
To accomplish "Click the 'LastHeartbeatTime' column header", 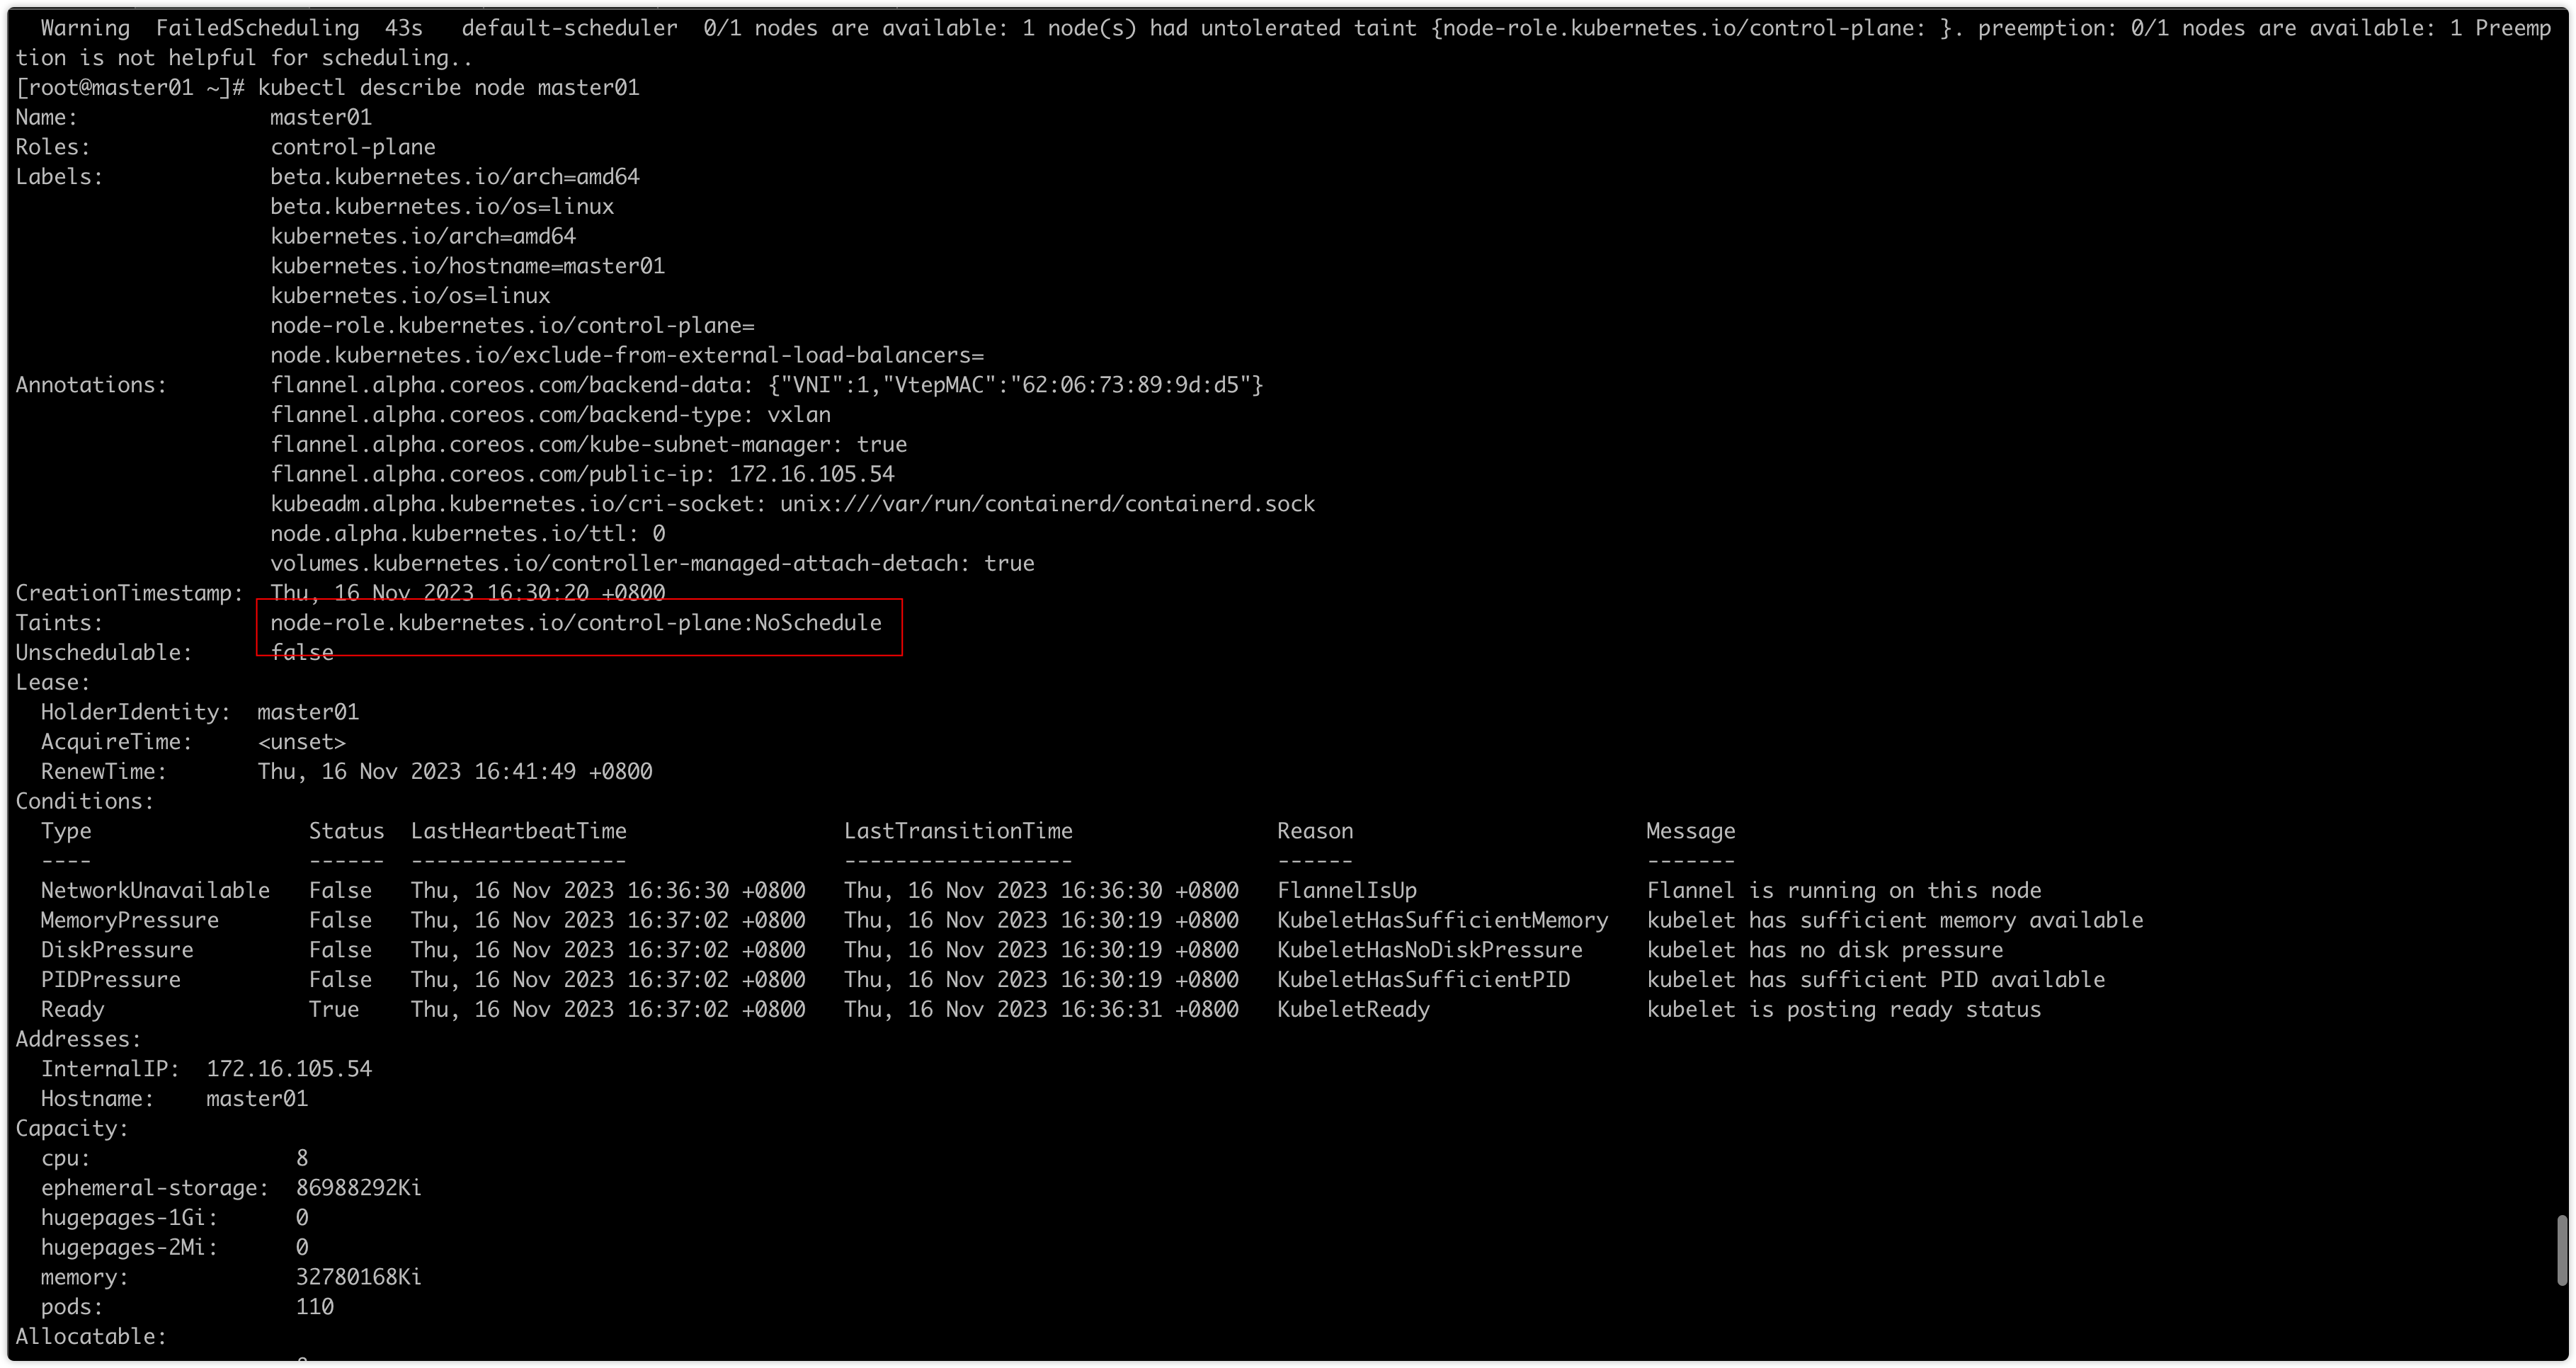I will (x=518, y=831).
